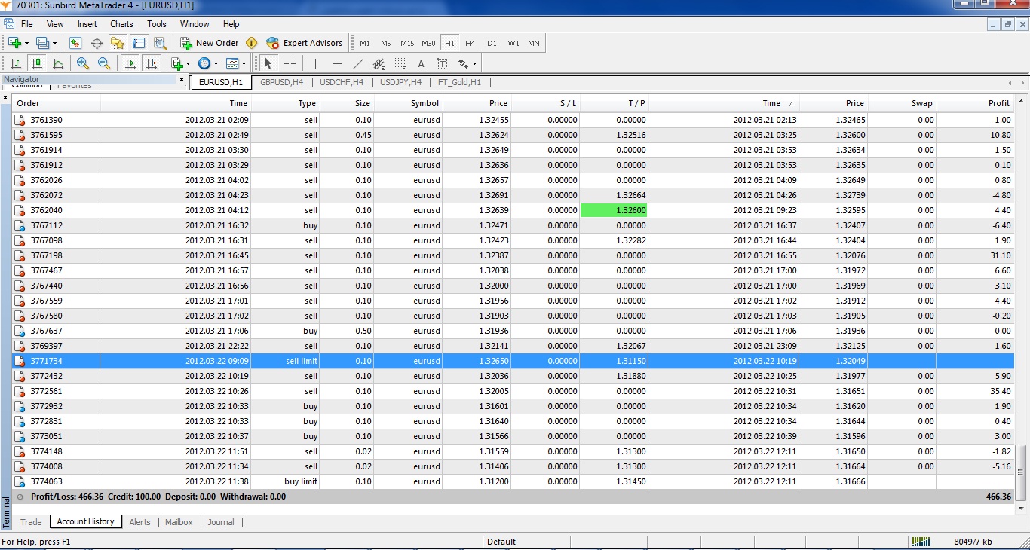Click the New Order button
Viewport: 1030px width, 550px height.
click(210, 43)
